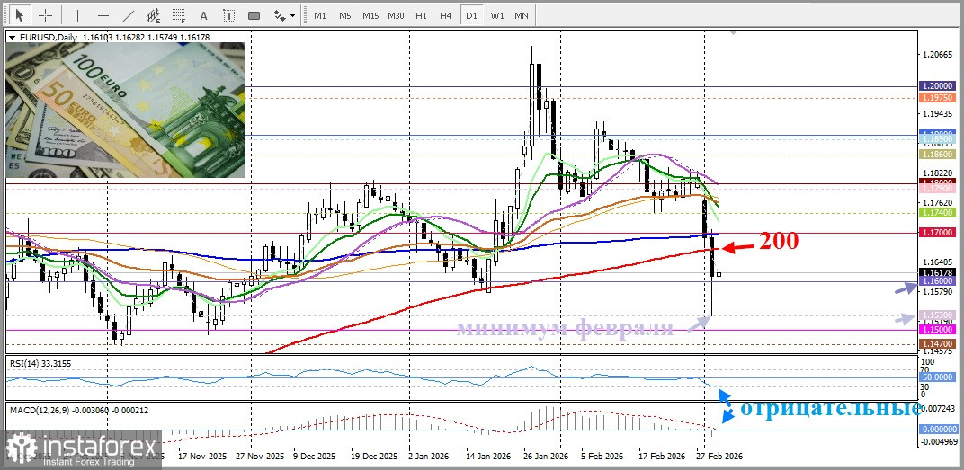Add text with the A tool
Screen dimensions: 964x470
203,15
